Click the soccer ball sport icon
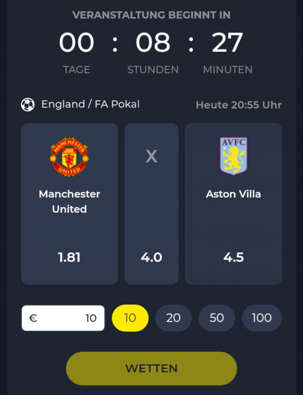Screen dimensions: 303x395 28,104
